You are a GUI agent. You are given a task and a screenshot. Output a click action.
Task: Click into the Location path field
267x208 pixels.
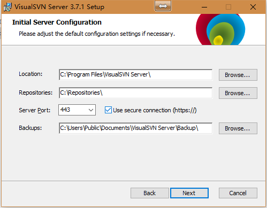coord(135,75)
